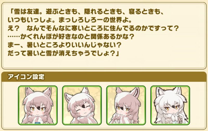Click the text line いつもいっしょ。まっしろしろーの世界よ
Screen dimensions: 208x131
(x=69, y=20)
